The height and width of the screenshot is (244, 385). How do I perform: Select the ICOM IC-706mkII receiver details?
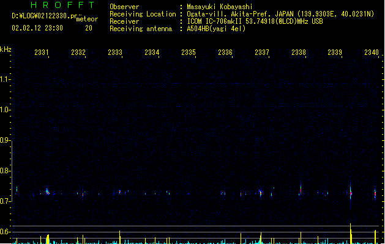255,21
